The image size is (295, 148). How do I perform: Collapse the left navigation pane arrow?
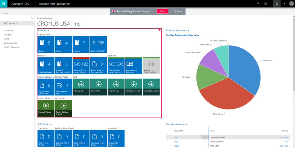click(32, 18)
